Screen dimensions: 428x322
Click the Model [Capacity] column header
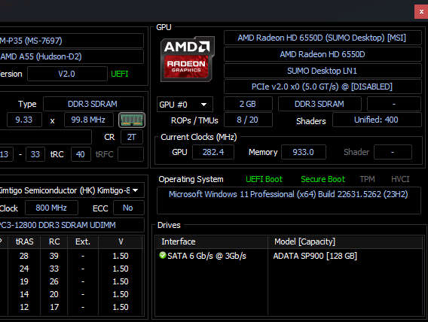[346, 241]
